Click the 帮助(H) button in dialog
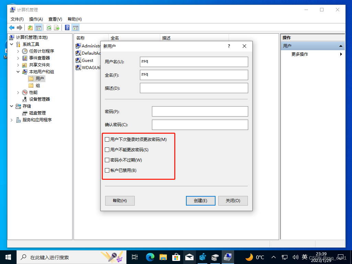352x264 pixels. (120, 201)
